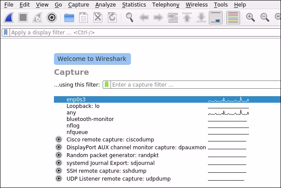Image resolution: width=281 pixels, height=188 pixels.
Task: Open the Telephony menu
Action: pyautogui.click(x=166, y=5)
